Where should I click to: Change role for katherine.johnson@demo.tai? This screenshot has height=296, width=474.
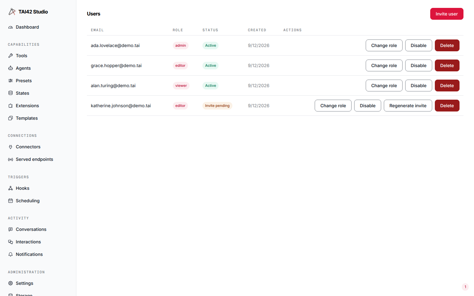click(333, 106)
